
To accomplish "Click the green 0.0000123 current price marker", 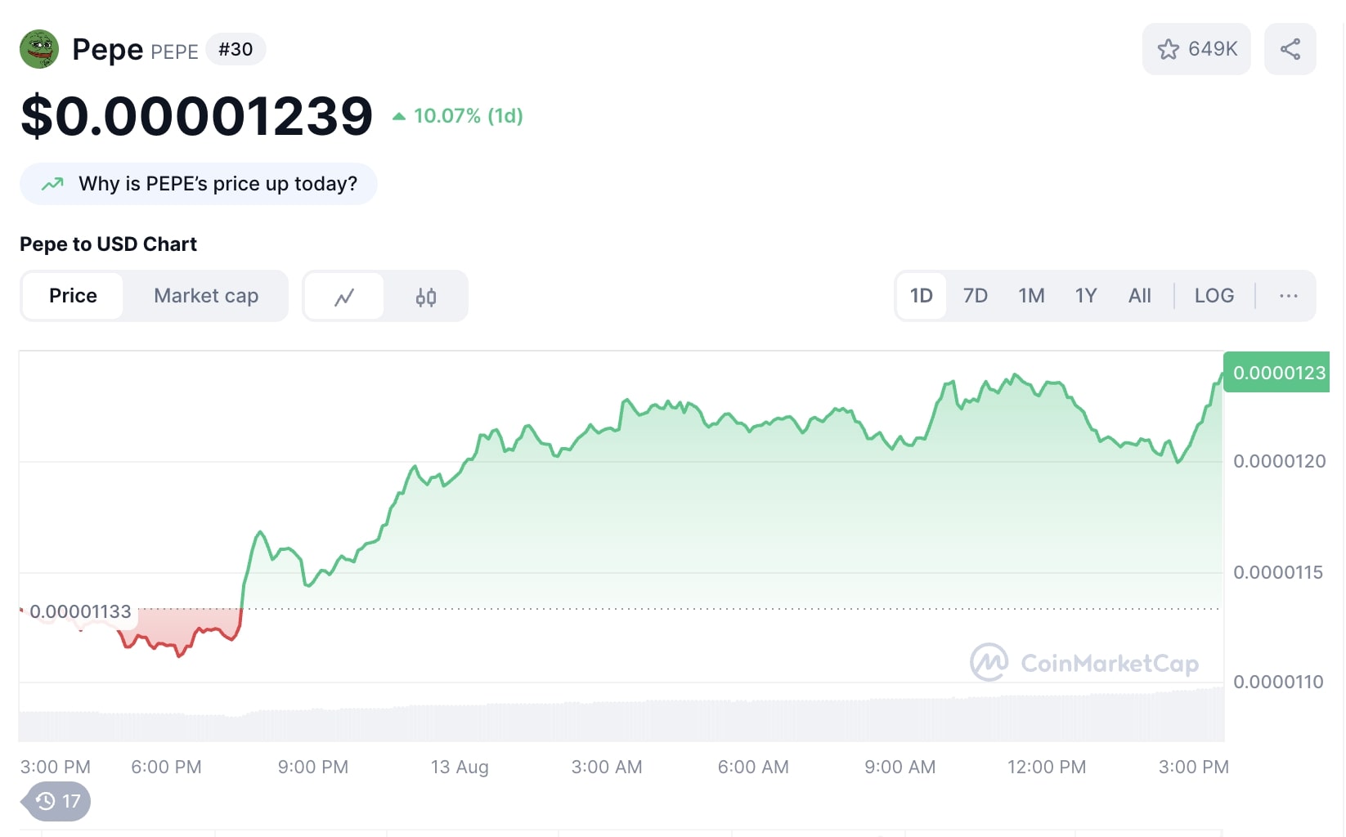I will 1276,372.
